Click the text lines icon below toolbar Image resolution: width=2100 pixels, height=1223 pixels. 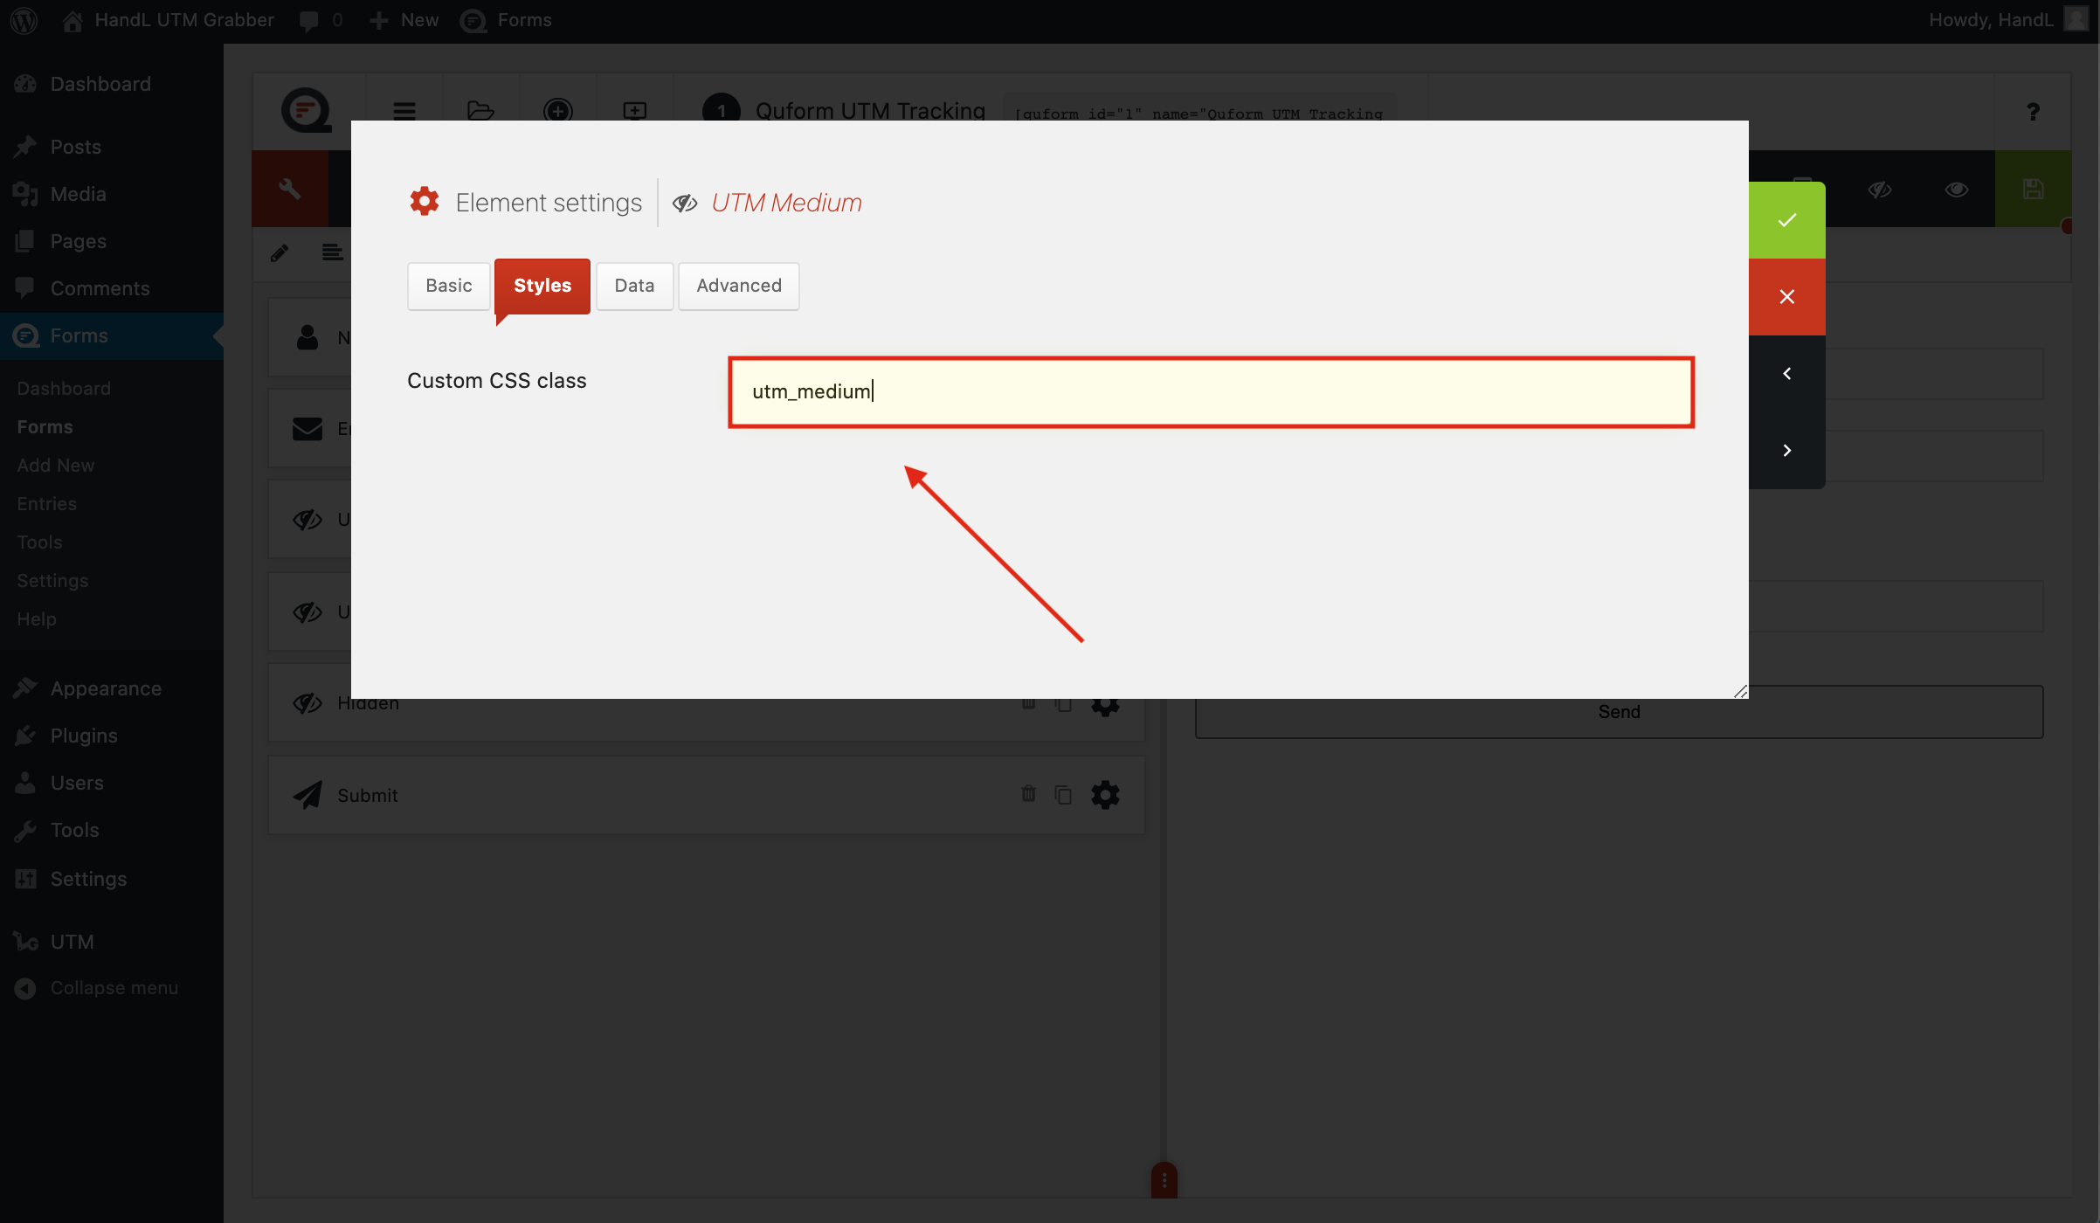coord(332,253)
